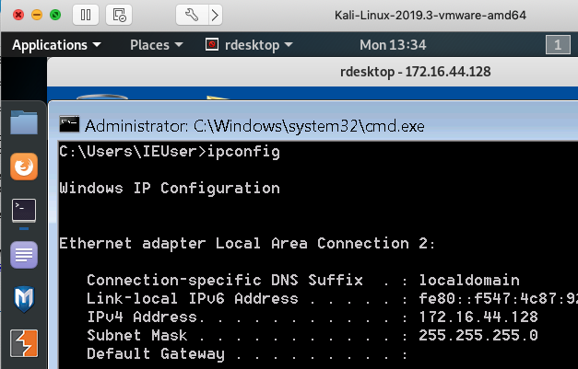Click the rdesktop icon in top panel
Screen dimensions: 578x369
tap(212, 44)
